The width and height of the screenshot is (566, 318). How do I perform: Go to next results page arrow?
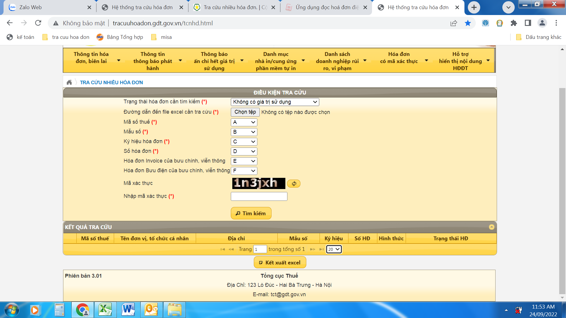(312, 249)
